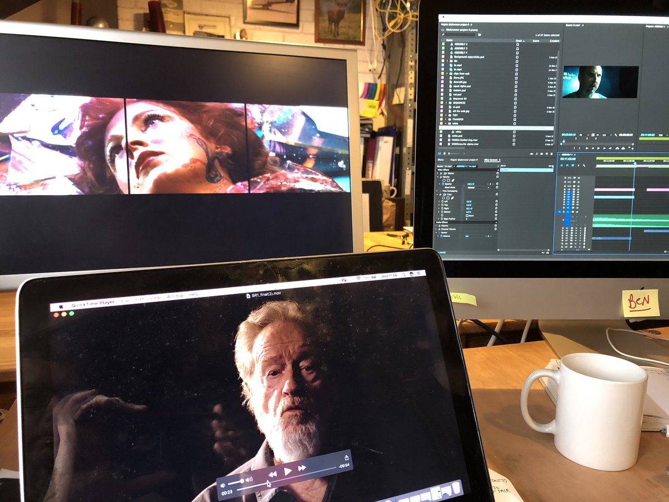The width and height of the screenshot is (669, 502).
Task: Open the QuickTime Player menu
Action: (x=93, y=304)
